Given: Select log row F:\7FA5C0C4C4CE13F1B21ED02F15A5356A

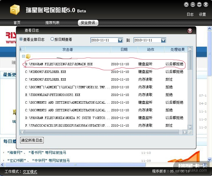Looking at the screenshot, I should click(x=103, y=126).
